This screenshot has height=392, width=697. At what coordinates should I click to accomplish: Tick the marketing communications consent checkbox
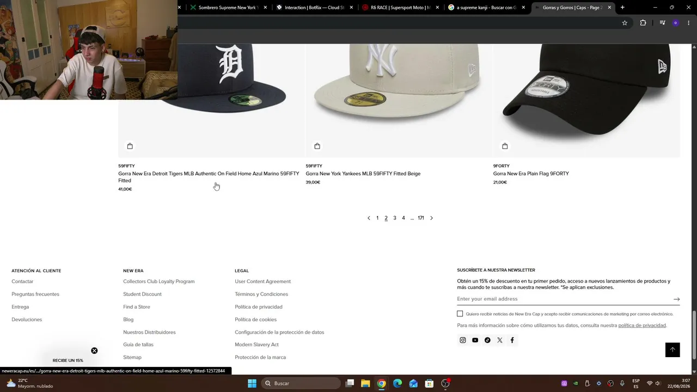[x=460, y=314]
